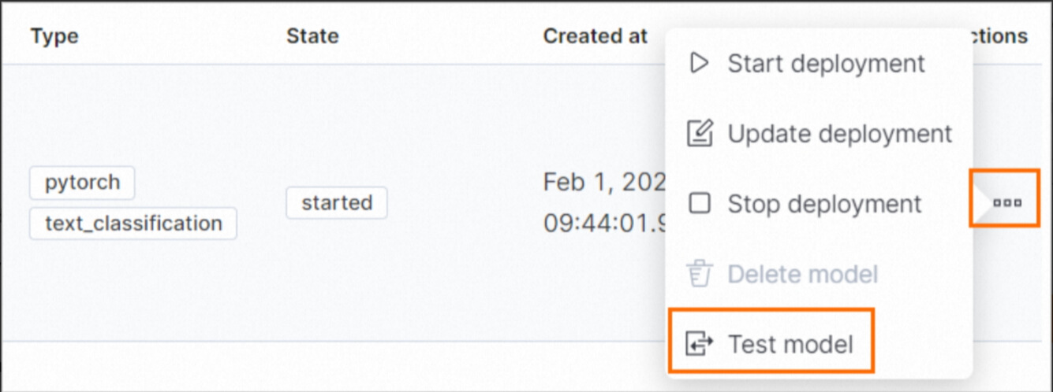Open the three-dots actions menu button
Image resolution: width=1053 pixels, height=392 pixels.
[x=1007, y=203]
